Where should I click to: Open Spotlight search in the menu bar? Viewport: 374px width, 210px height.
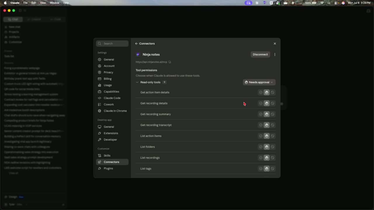click(x=329, y=3)
